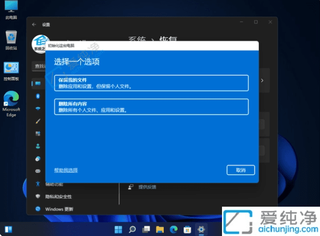This screenshot has height=236, width=320.
Task: Open Microsoft Store from the taskbar
Action: coord(187,230)
